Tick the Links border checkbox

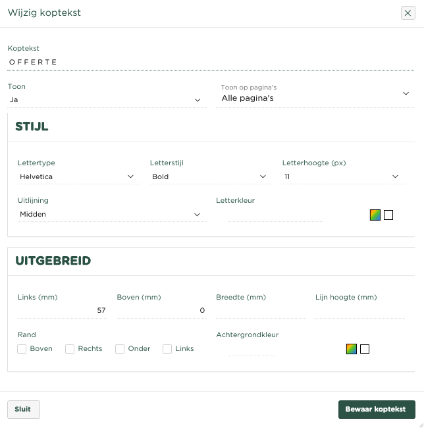pos(167,349)
